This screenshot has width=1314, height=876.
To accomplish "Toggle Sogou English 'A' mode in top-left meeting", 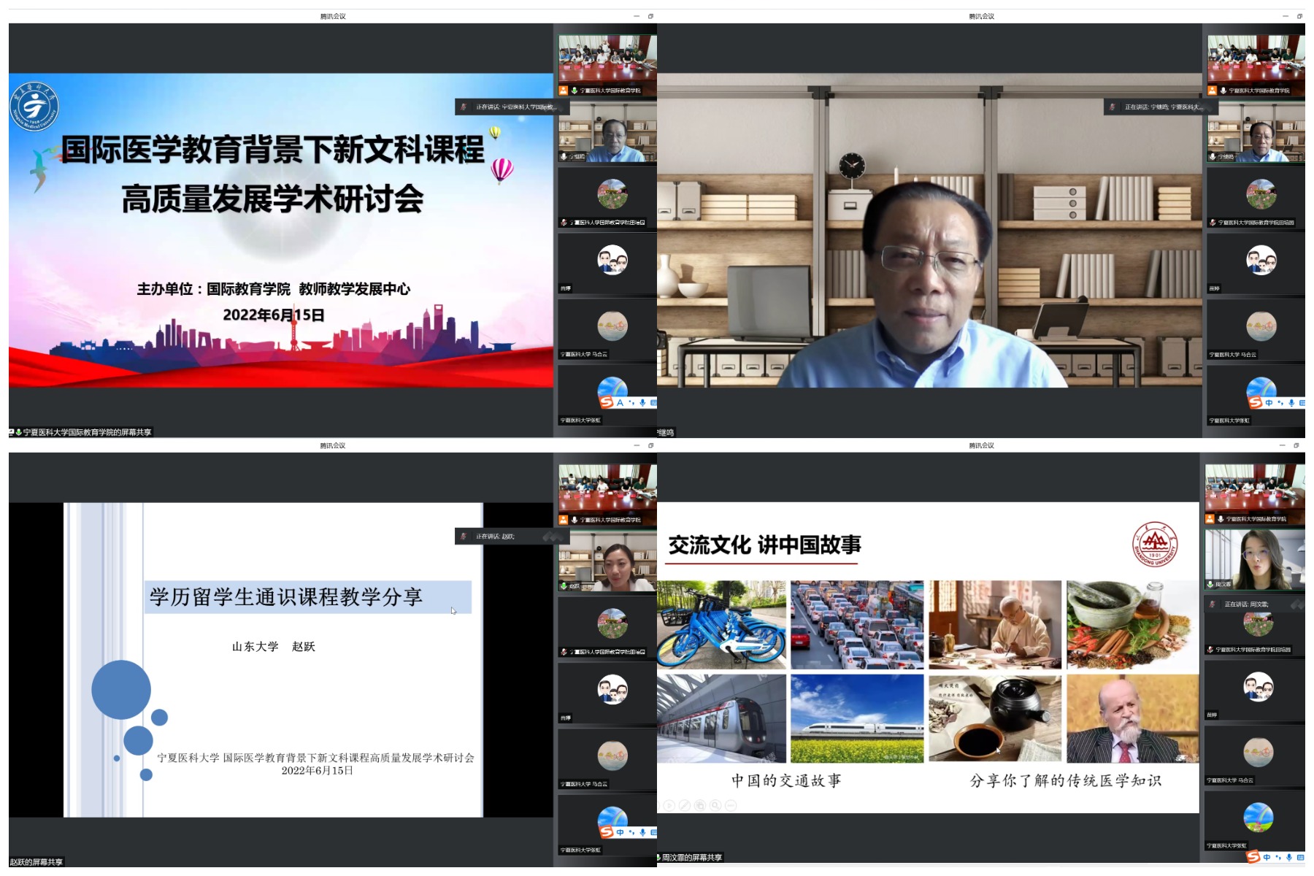I will (620, 402).
